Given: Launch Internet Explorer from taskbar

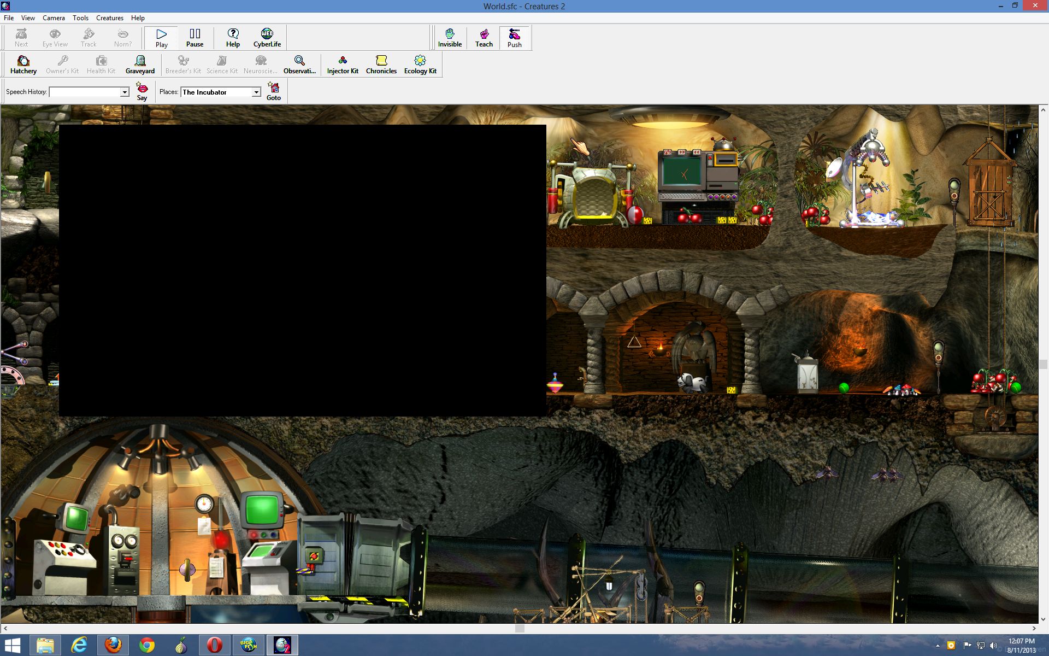Looking at the screenshot, I should click(x=79, y=646).
